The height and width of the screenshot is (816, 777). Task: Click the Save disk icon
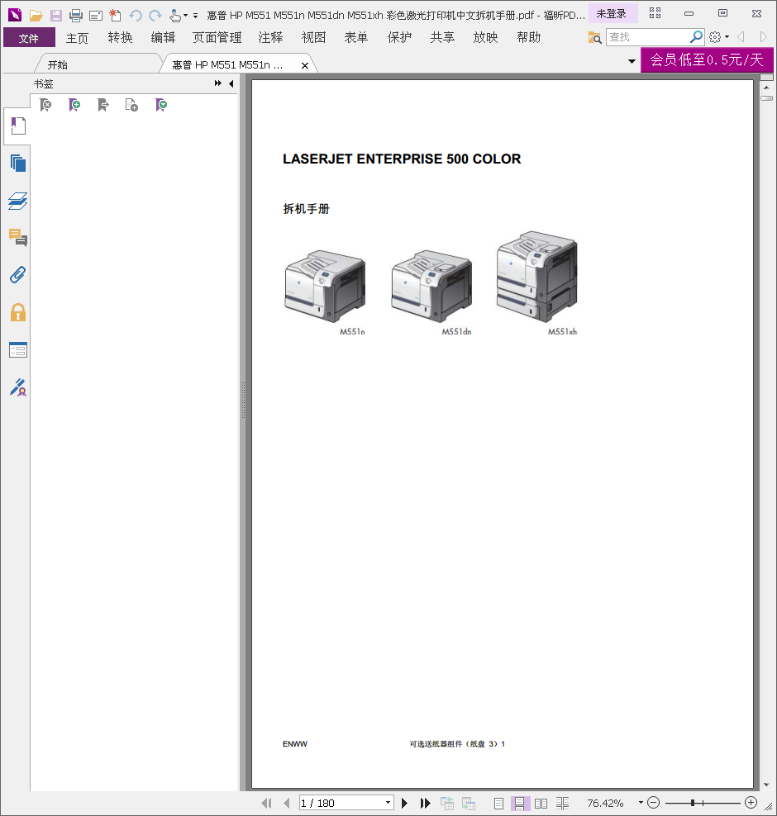coord(55,16)
